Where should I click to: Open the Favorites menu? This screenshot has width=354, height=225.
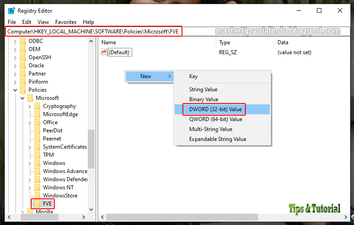(x=66, y=22)
